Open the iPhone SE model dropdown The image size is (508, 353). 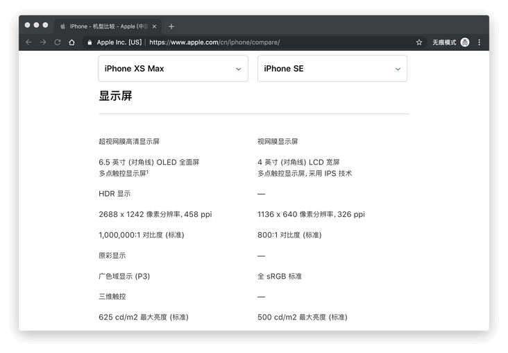[332, 69]
